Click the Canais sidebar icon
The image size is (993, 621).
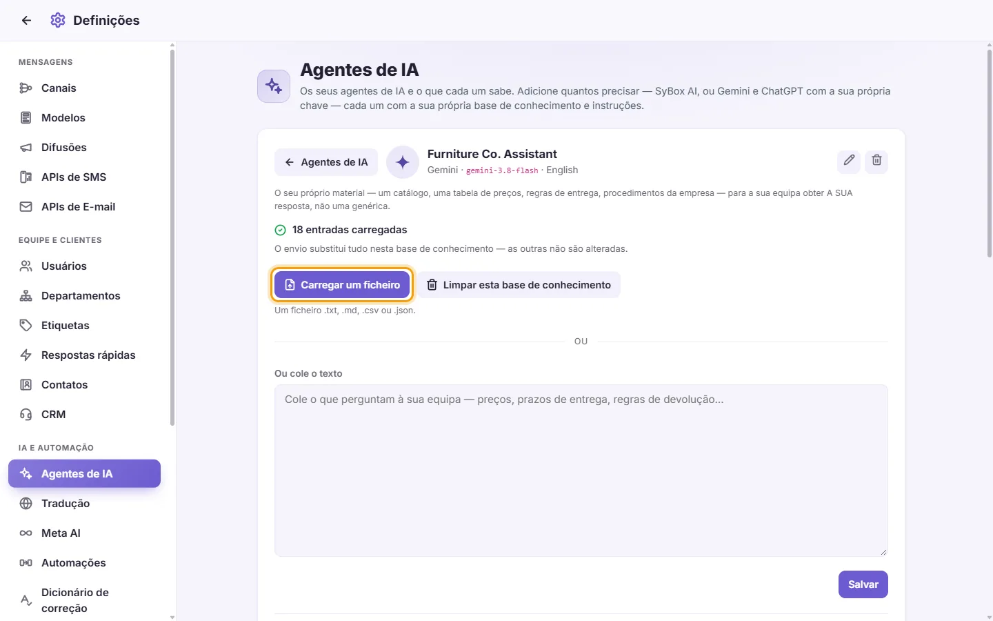pos(26,88)
